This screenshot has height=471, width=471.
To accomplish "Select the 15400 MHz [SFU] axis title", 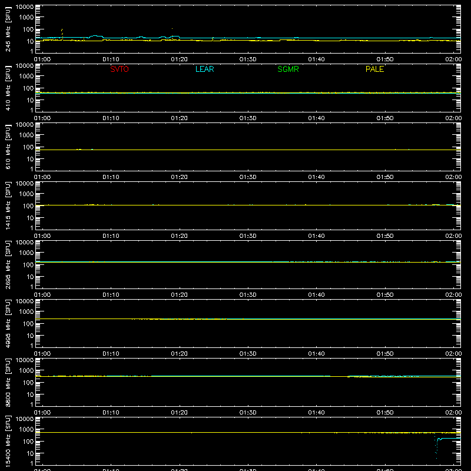I will click(8, 441).
